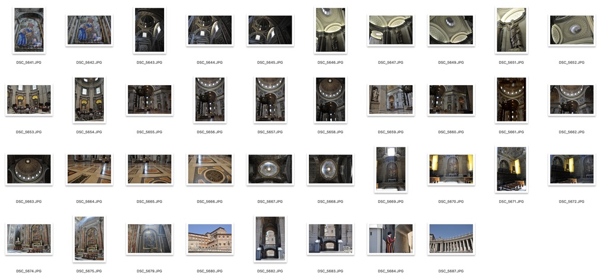Click the file name label DSC_5680.JPG

[x=210, y=271]
